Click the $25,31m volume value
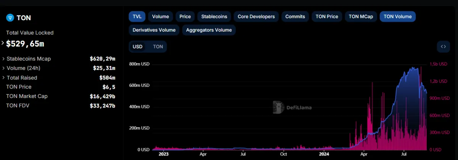Image resolution: width=458 pixels, height=160 pixels. (104, 68)
